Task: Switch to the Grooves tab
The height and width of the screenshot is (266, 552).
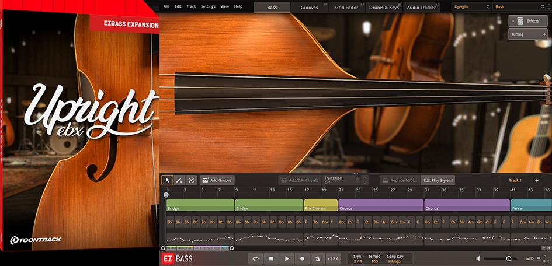Action: pyautogui.click(x=310, y=8)
